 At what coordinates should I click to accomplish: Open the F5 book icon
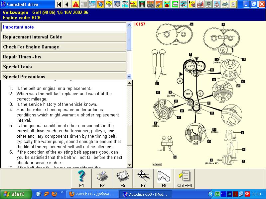pos(123,179)
